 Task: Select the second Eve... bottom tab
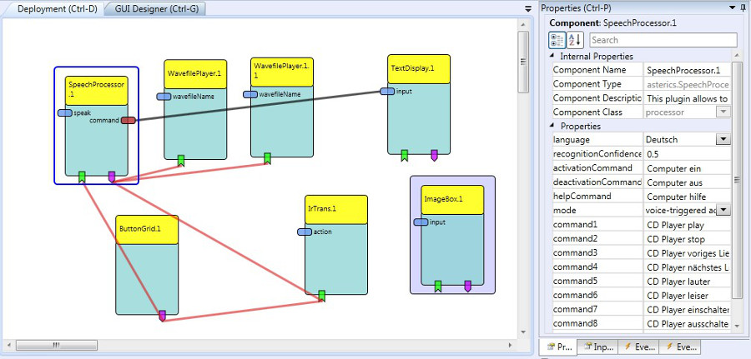click(x=680, y=347)
